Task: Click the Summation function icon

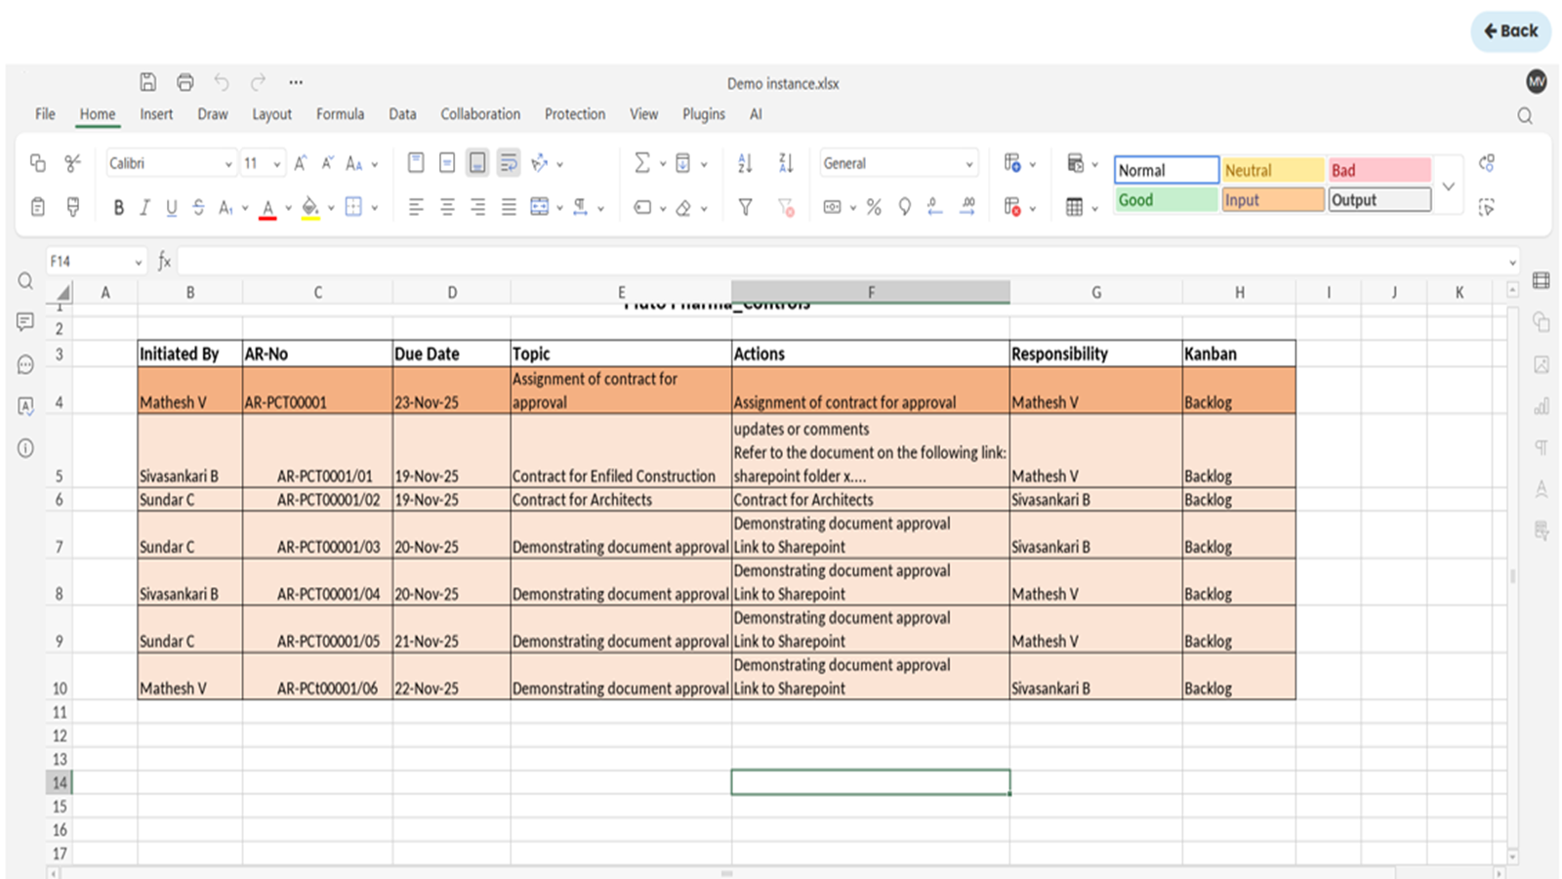Action: coord(641,163)
